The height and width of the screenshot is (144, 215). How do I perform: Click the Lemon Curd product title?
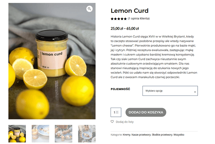[130, 11]
